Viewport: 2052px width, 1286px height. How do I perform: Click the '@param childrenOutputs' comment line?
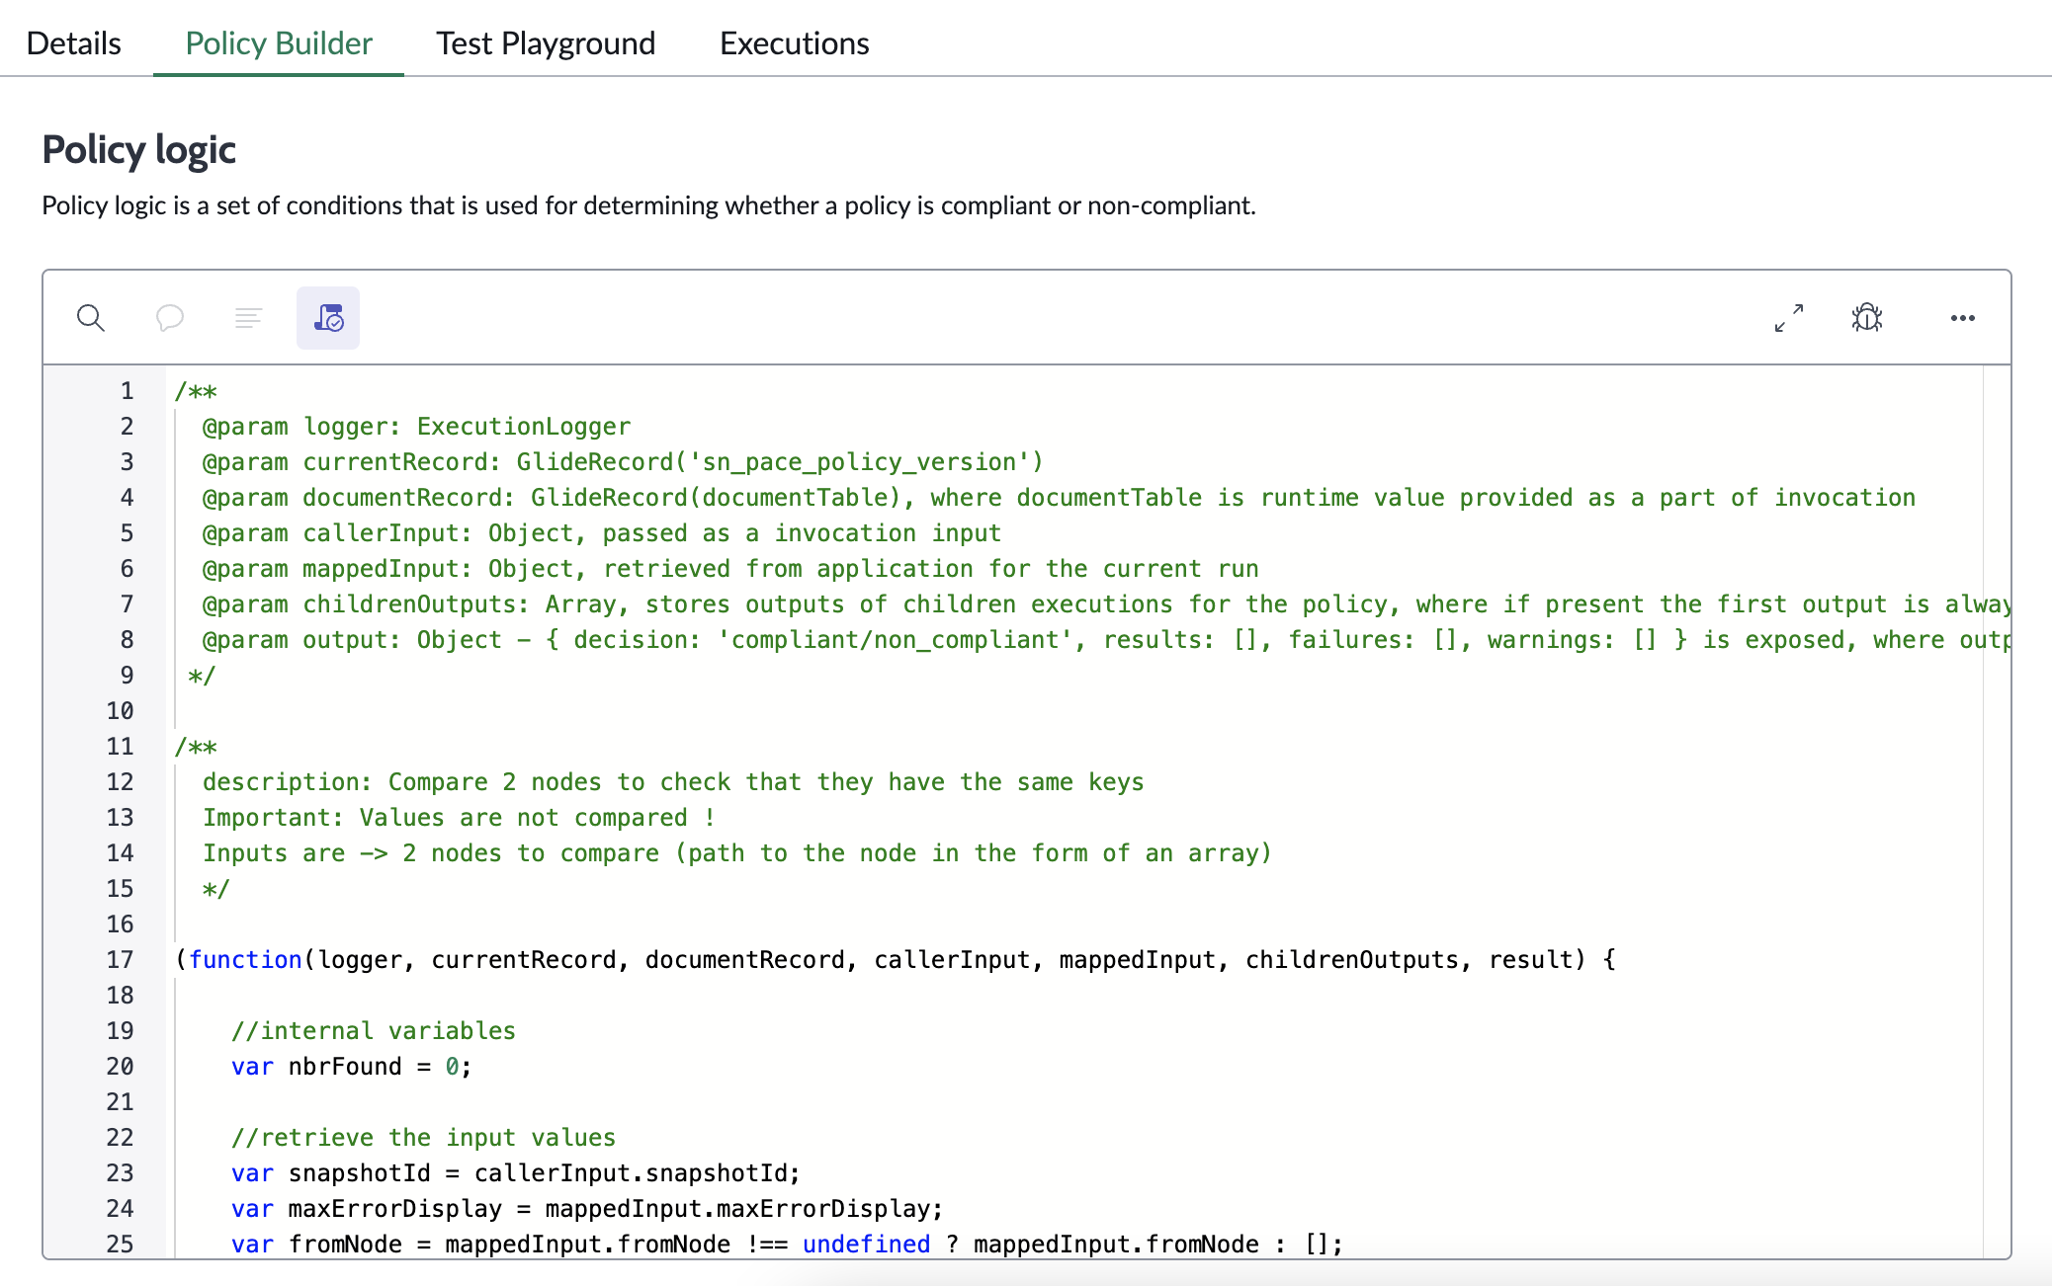click(x=1106, y=604)
